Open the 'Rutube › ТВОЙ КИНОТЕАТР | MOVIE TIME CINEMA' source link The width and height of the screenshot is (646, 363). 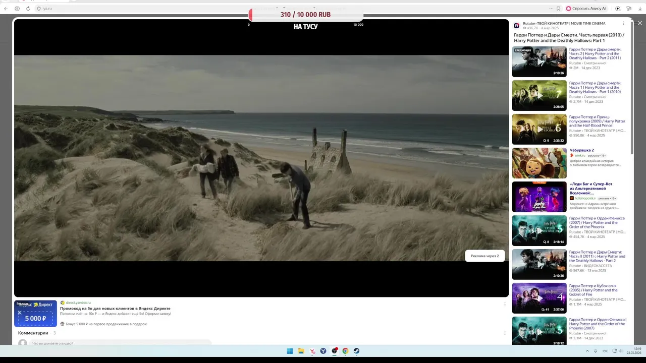point(564,23)
